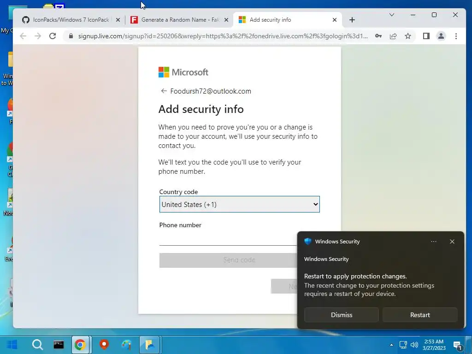Open the Command Prompt taskbar icon
This screenshot has height=354, width=472.
[x=59, y=345]
